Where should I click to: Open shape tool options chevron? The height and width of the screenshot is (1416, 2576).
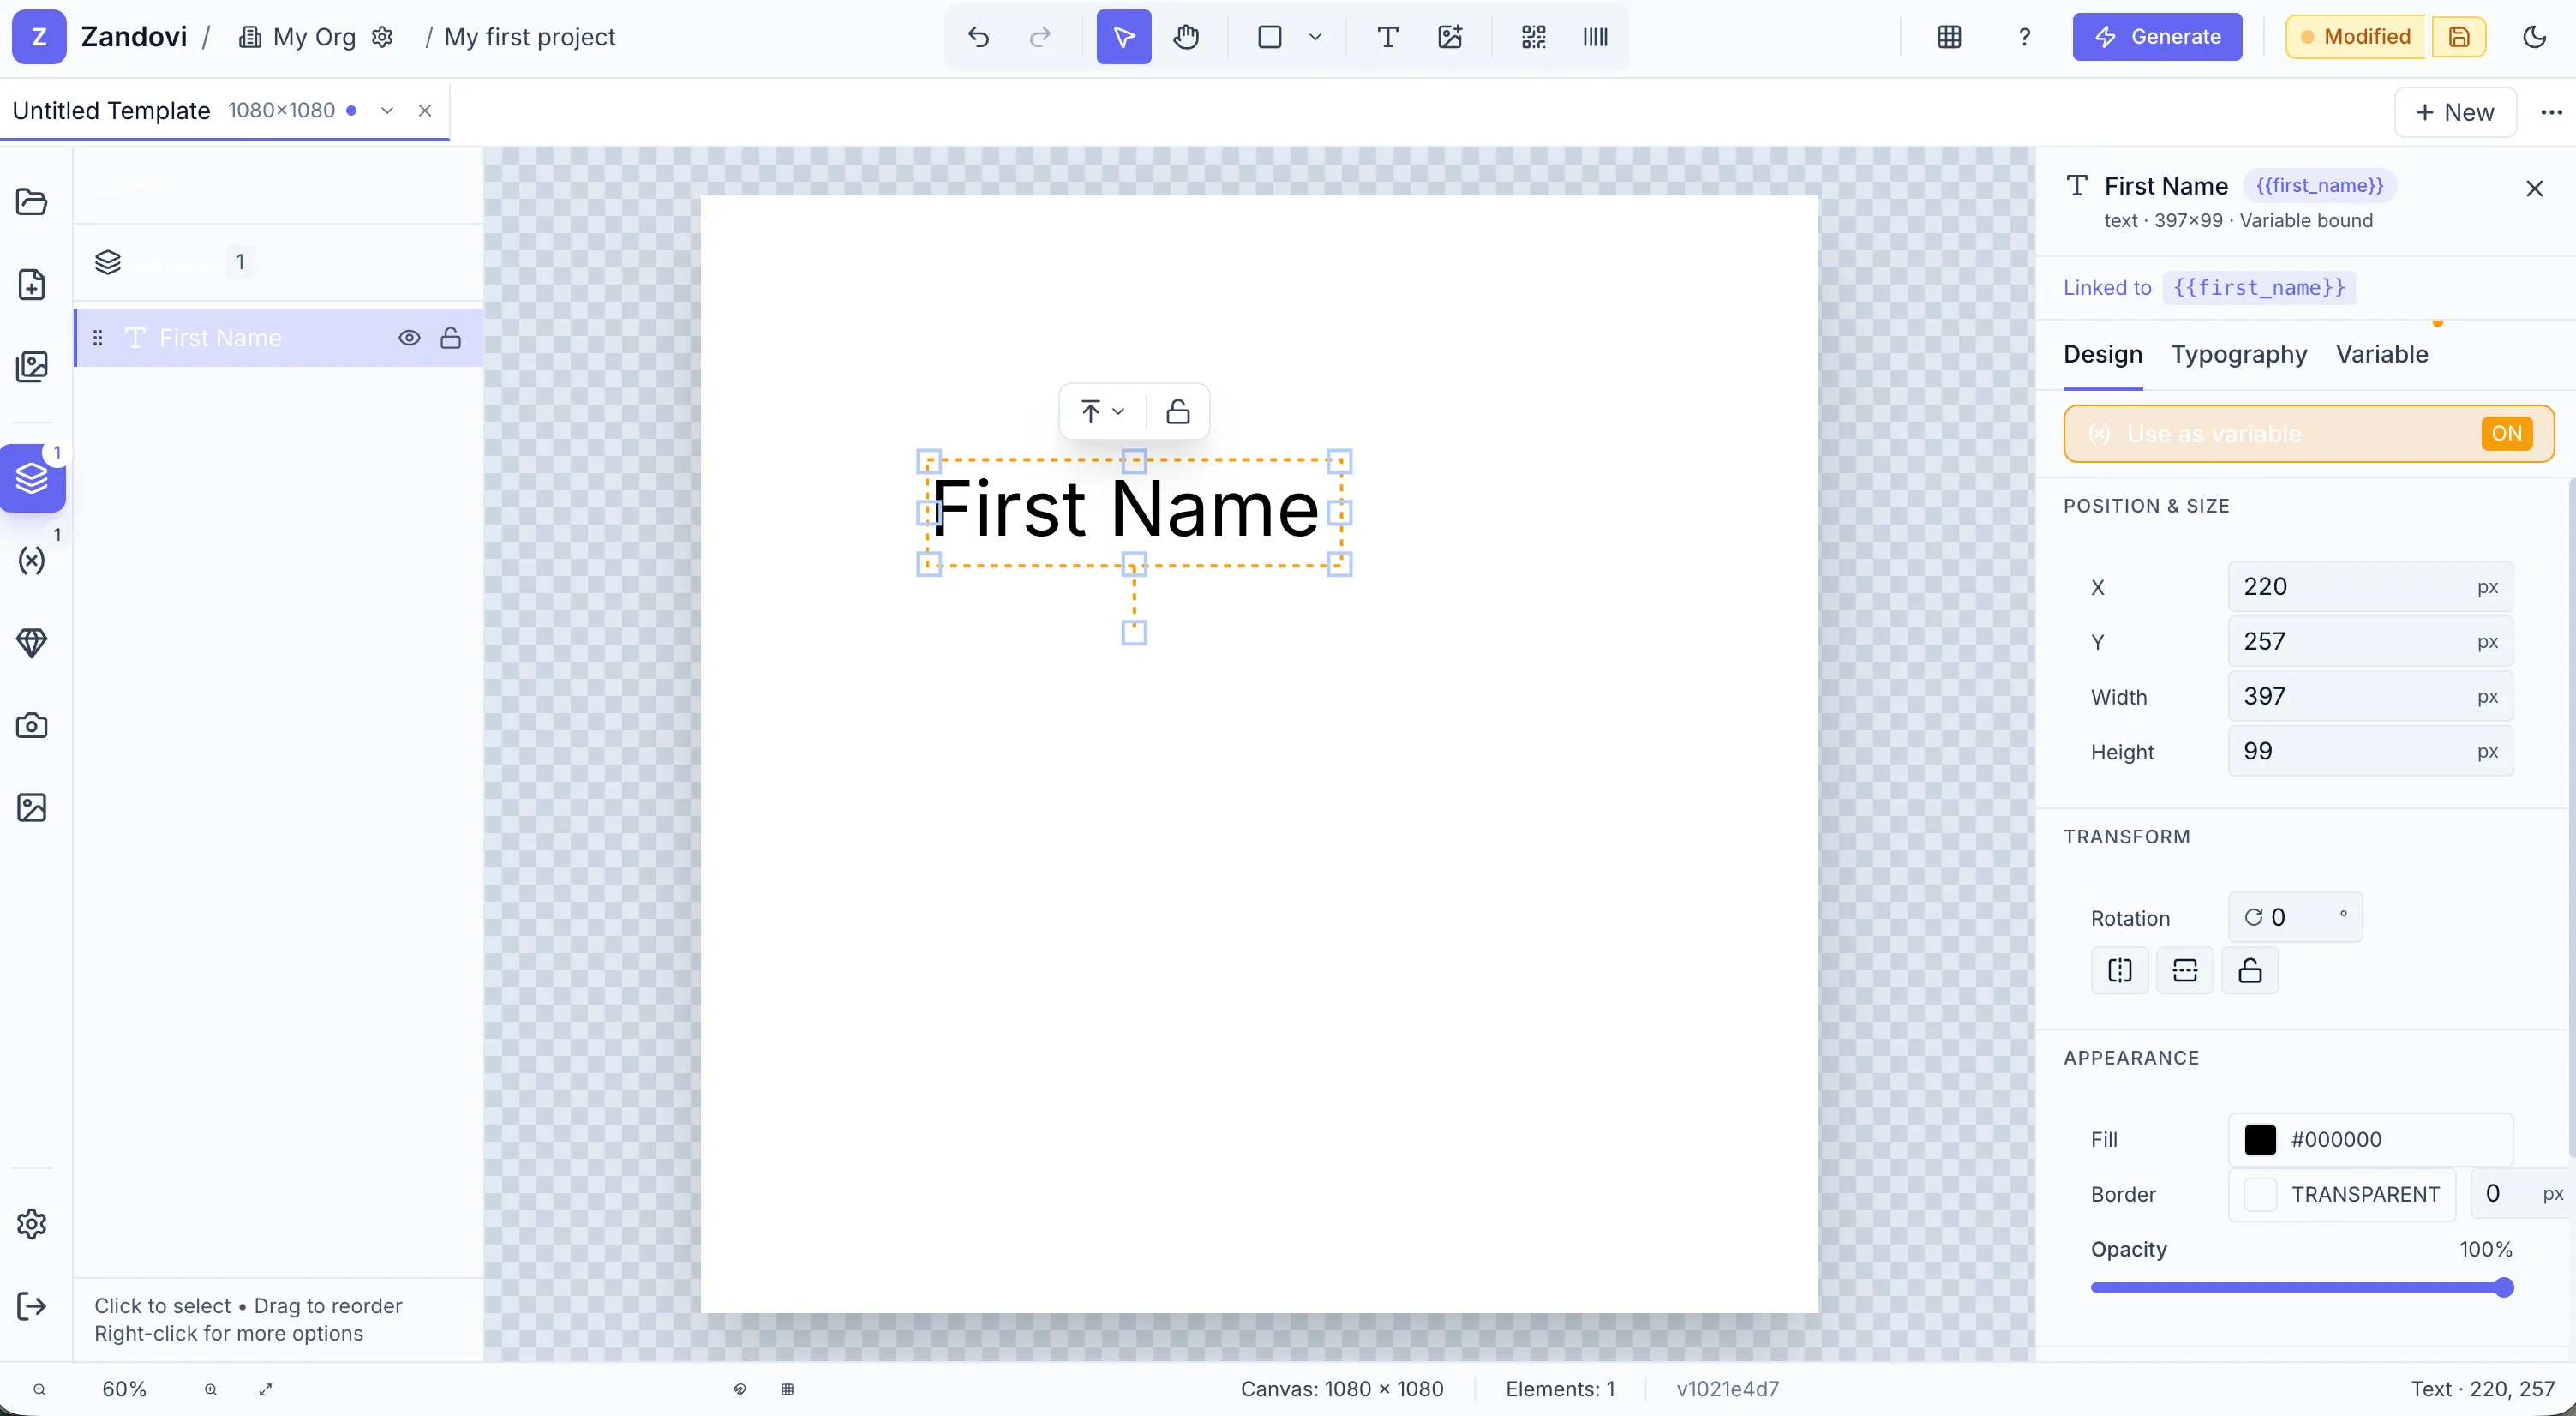[1315, 37]
